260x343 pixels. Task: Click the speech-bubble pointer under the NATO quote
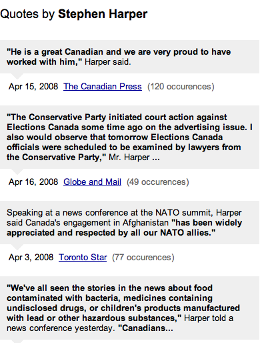coord(17,247)
